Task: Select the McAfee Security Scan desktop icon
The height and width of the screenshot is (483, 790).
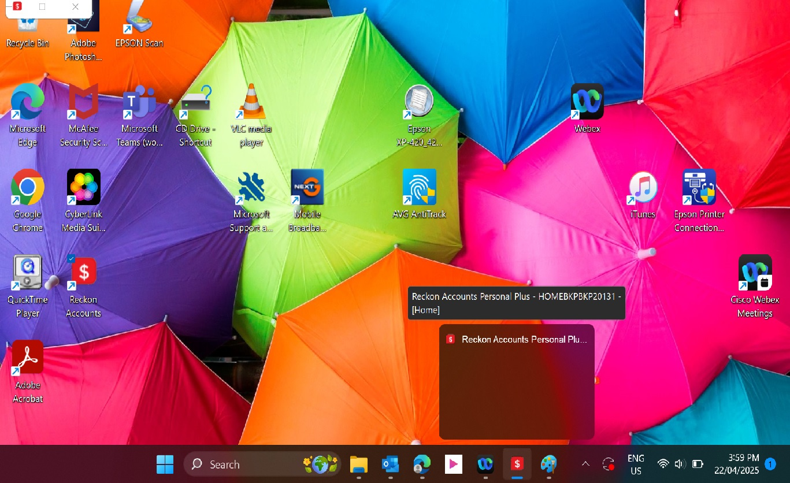Action: click(83, 116)
